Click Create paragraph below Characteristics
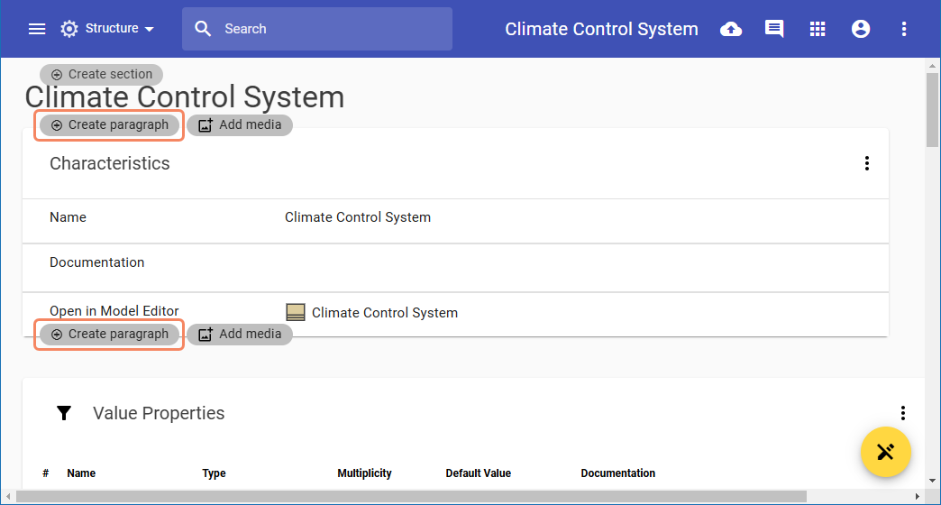 [110, 335]
